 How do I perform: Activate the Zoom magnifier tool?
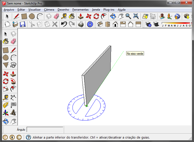pos(128,16)
